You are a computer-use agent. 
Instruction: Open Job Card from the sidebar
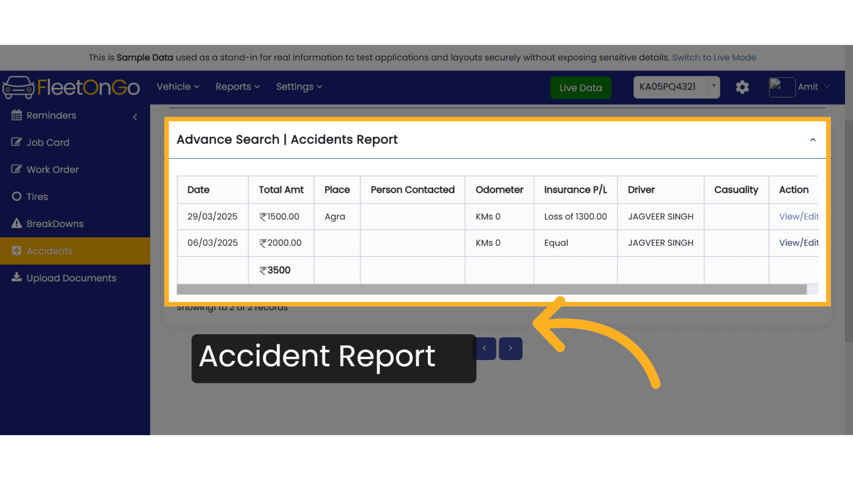pyautogui.click(x=75, y=142)
